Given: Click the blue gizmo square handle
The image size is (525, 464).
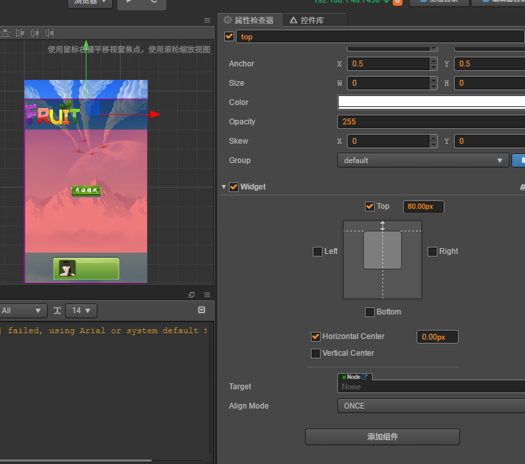Looking at the screenshot, I should [92, 108].
